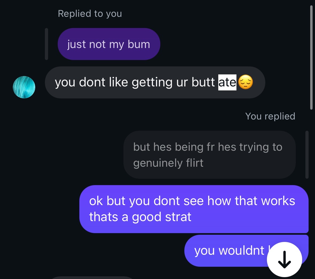Viewport: 315px width, 279px height.
Task: Jump to quoted message "just not my bum"
Action: [x=109, y=44]
